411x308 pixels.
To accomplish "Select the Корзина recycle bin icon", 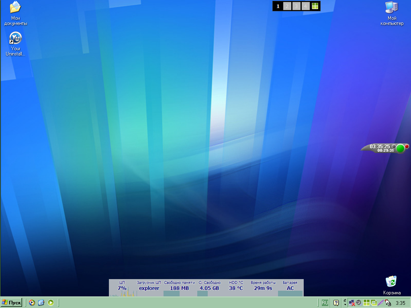I will pyautogui.click(x=392, y=285).
